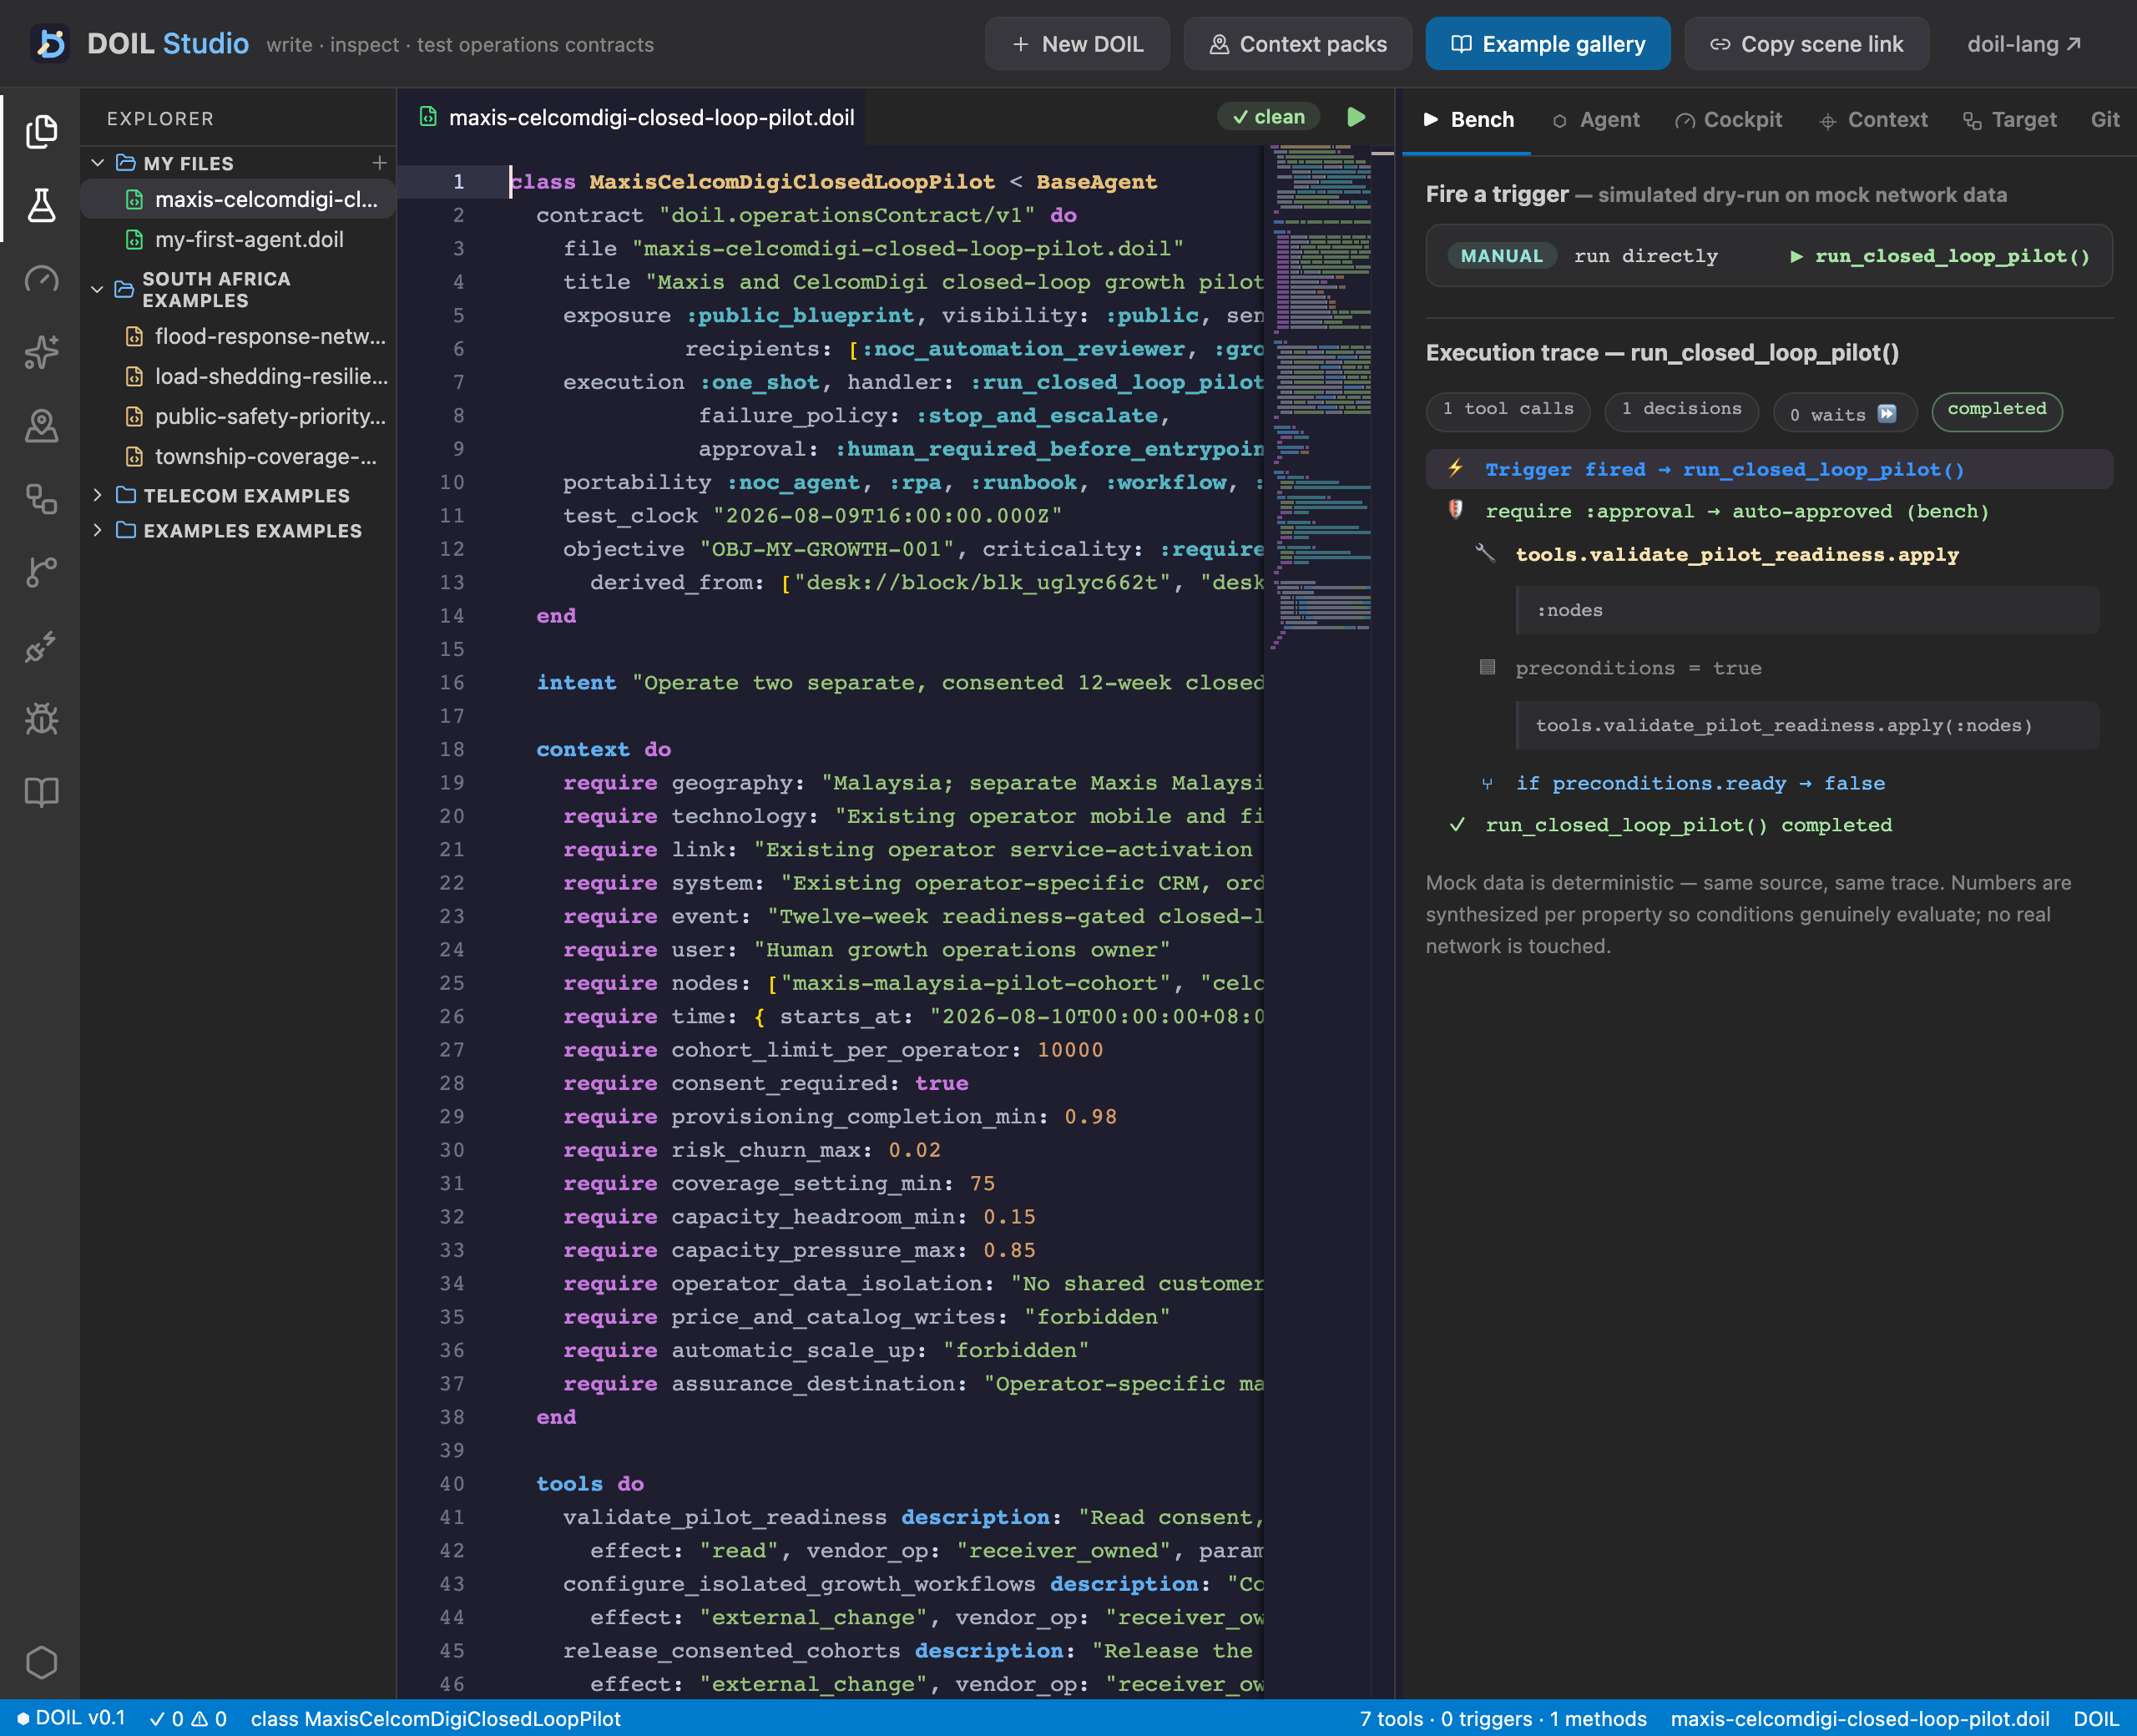Image resolution: width=2137 pixels, height=1736 pixels.
Task: Click the branch icon beside if preconditions.ready
Action: point(1487,784)
